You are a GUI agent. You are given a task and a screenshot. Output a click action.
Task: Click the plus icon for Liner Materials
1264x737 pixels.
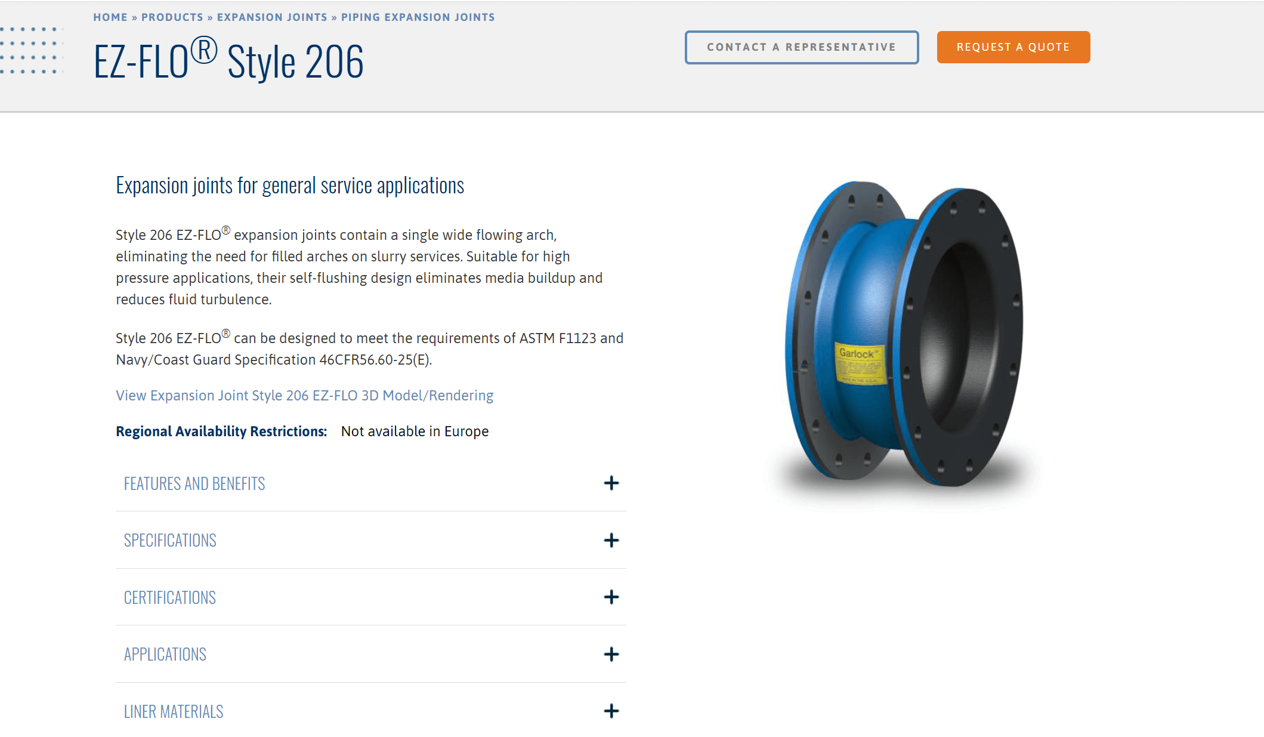[611, 711]
